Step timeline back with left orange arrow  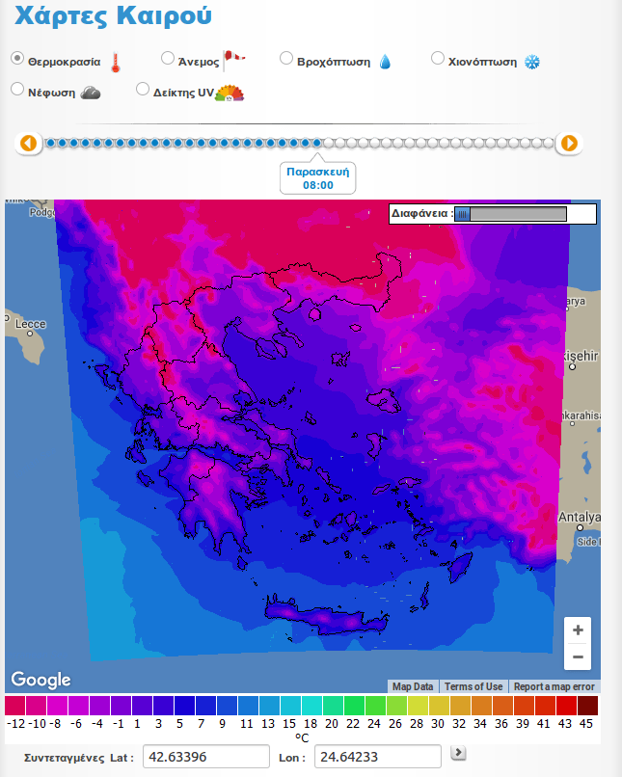[29, 144]
